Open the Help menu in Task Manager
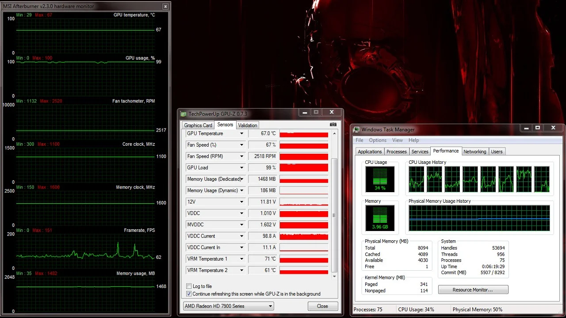This screenshot has width=566, height=318. click(x=414, y=140)
